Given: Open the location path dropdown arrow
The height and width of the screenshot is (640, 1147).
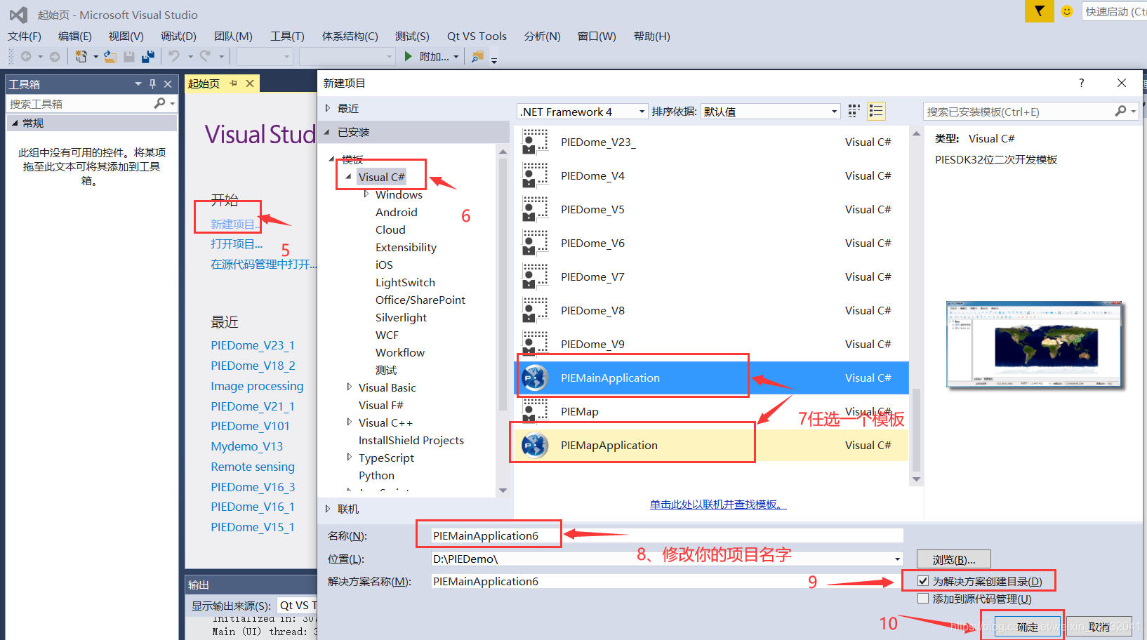Looking at the screenshot, I should pos(897,559).
